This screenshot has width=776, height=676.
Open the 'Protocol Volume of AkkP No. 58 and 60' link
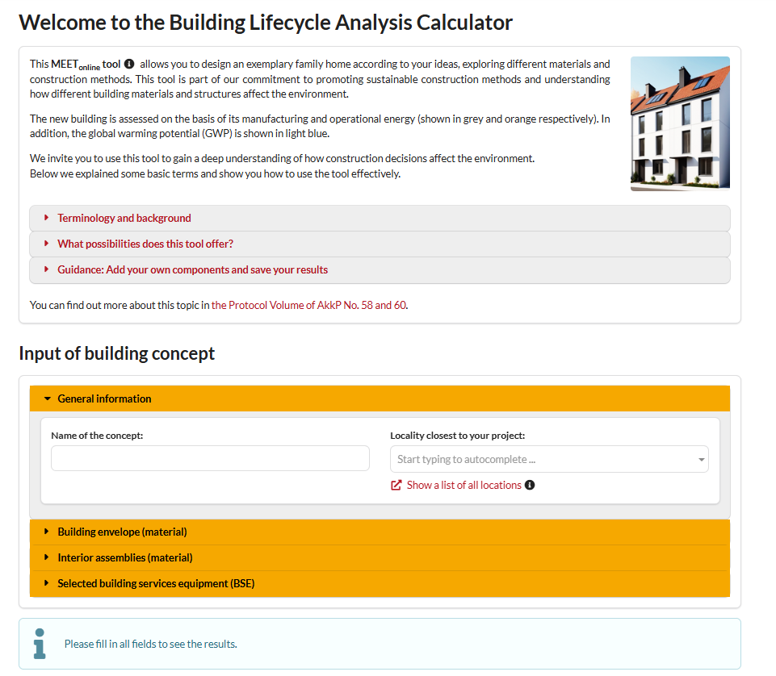(308, 306)
